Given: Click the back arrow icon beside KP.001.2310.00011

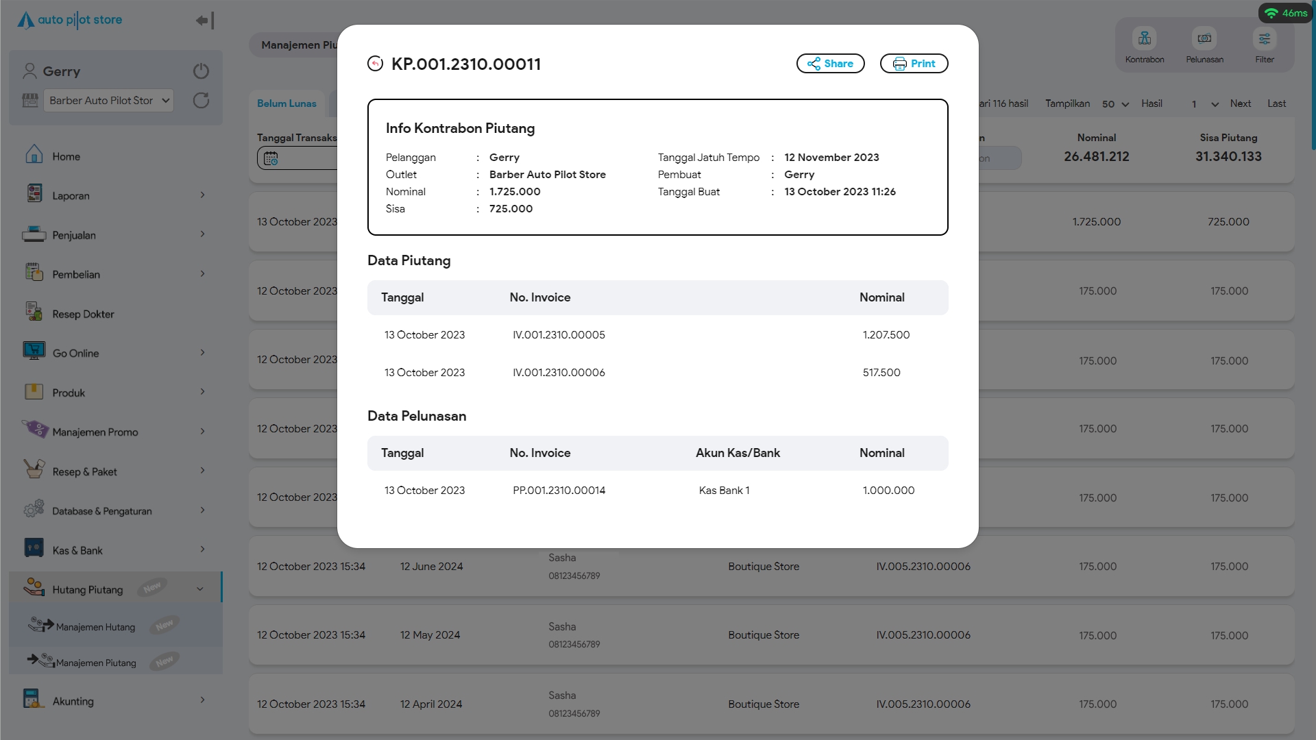Looking at the screenshot, I should (x=375, y=64).
